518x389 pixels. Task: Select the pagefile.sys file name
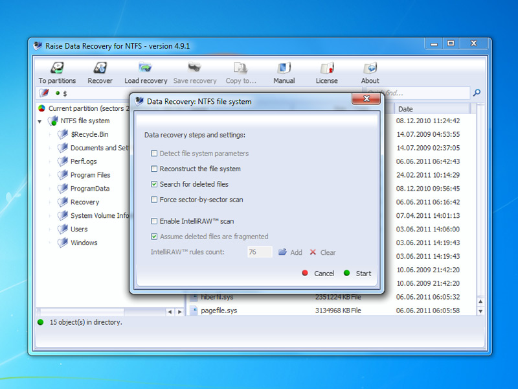[x=219, y=311]
